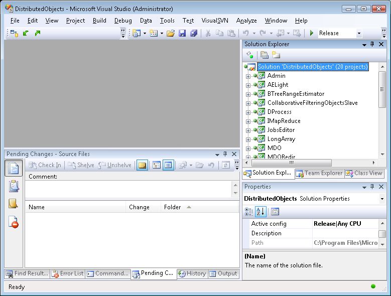The image size is (391, 296).
Task: Click the Add New Item toolbar icon
Action: tap(154, 33)
